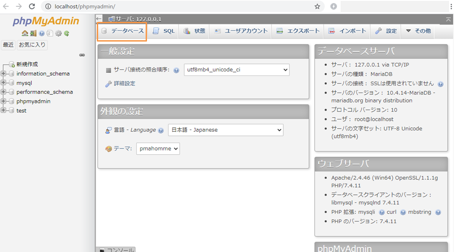Screen dimensions: 454x252
Task: Click the wrench icon beside 詳細設定
Action: tap(108, 84)
